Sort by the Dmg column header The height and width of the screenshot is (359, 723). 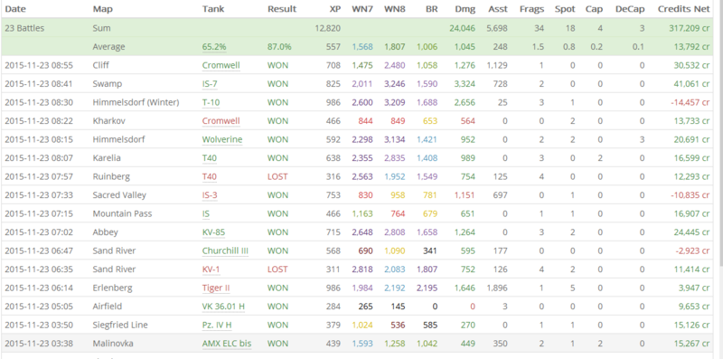tap(465, 9)
